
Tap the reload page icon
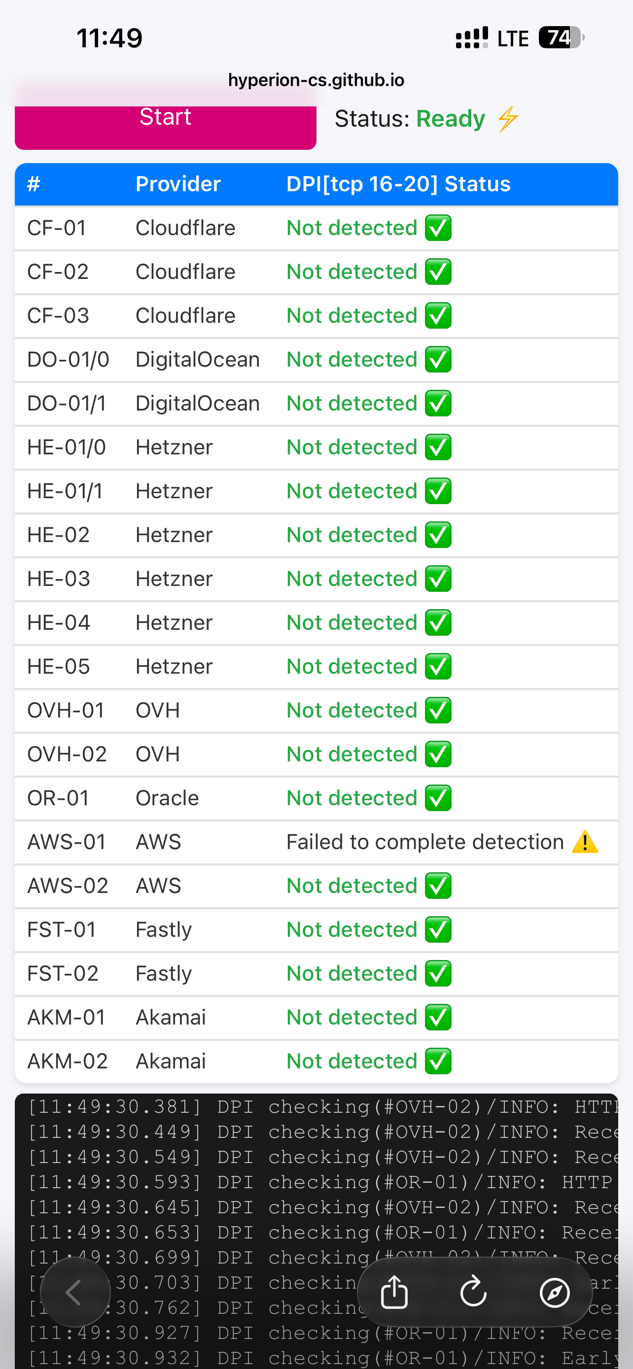point(474,1292)
